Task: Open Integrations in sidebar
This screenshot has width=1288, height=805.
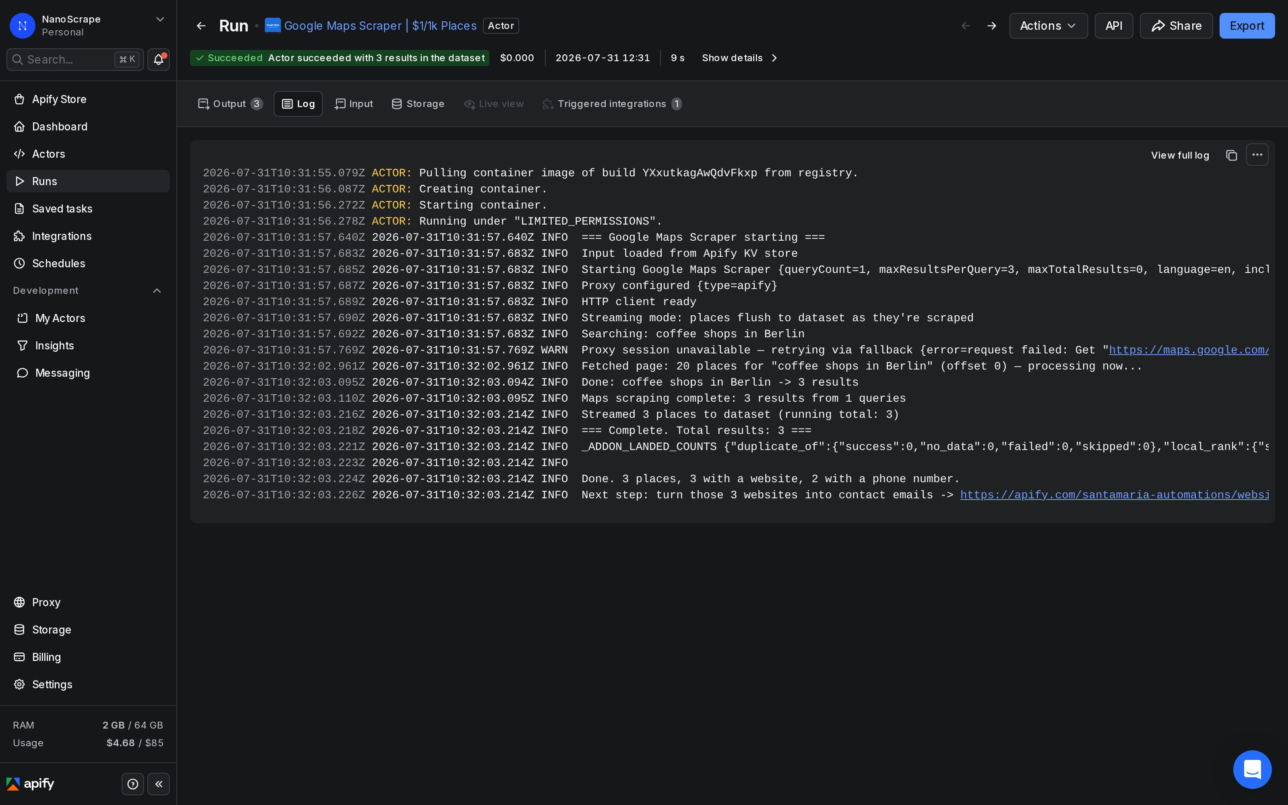Action: [x=88, y=236]
